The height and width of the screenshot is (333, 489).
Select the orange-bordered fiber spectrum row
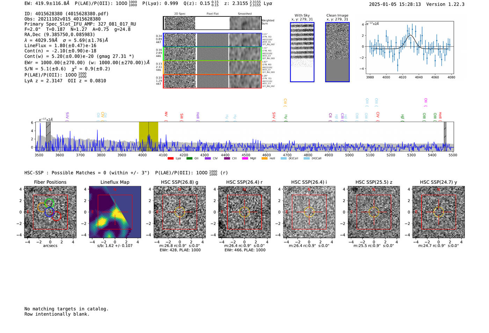tap(212, 67)
